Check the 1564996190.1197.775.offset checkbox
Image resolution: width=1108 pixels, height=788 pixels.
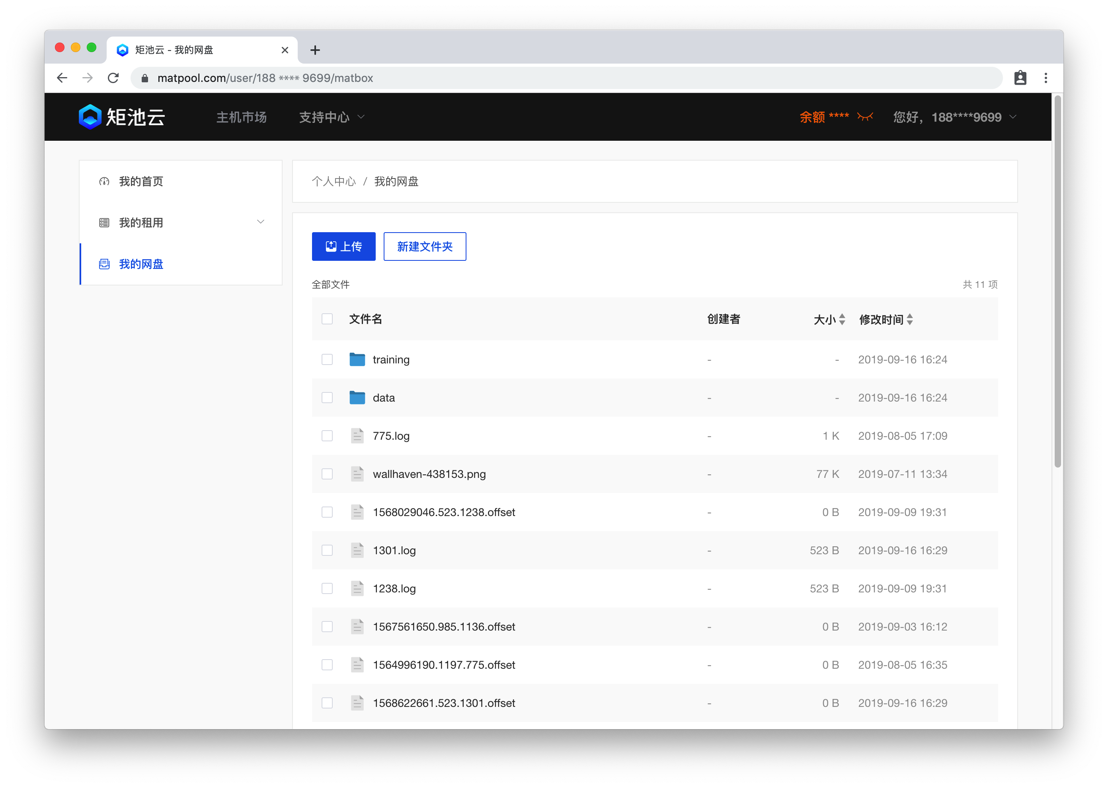pos(327,665)
